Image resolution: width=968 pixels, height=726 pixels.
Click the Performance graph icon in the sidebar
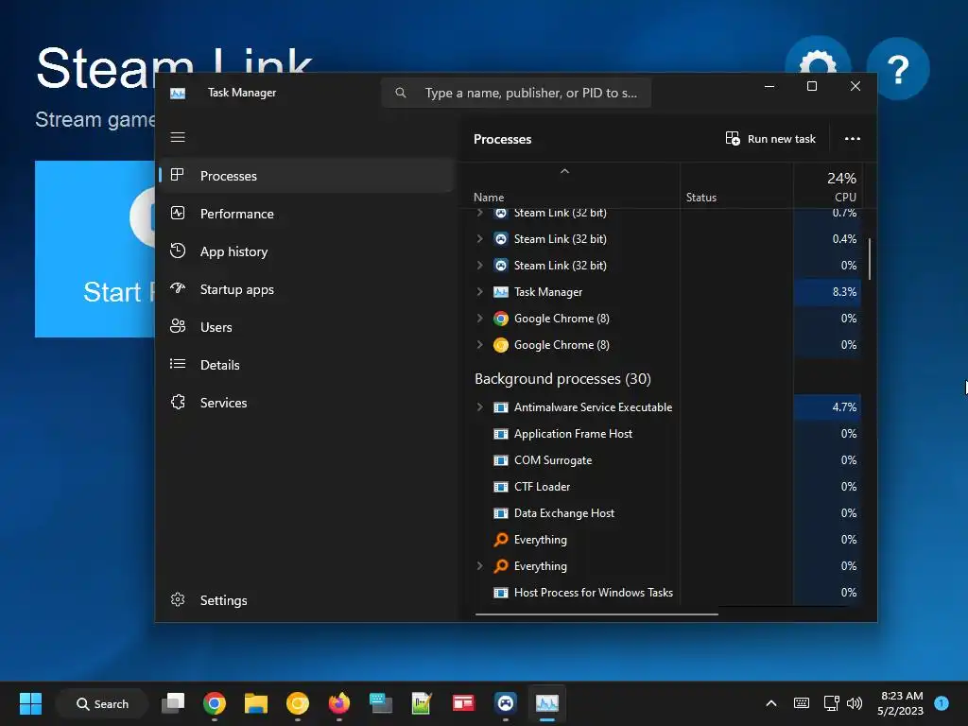tap(178, 213)
